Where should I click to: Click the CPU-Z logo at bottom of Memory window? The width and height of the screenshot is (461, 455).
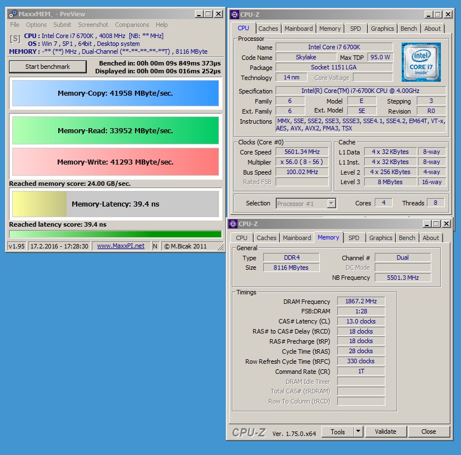pyautogui.click(x=249, y=432)
